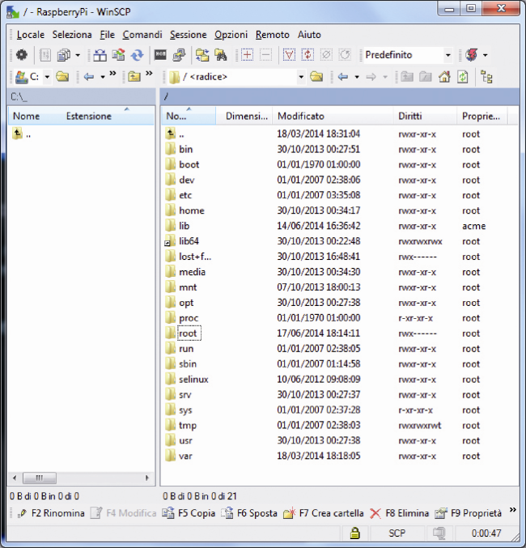Open the terminal console icon
The image size is (526, 548).
click(160, 55)
